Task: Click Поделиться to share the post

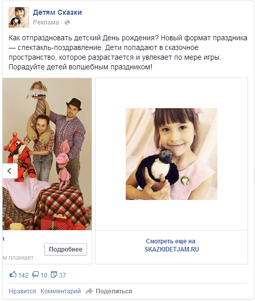Action: pos(114,291)
